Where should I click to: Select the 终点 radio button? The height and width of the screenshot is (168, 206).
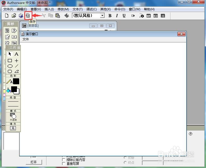pyautogui.click(x=125, y=163)
